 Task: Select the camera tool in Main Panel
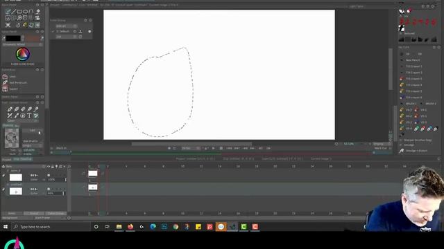37,18
